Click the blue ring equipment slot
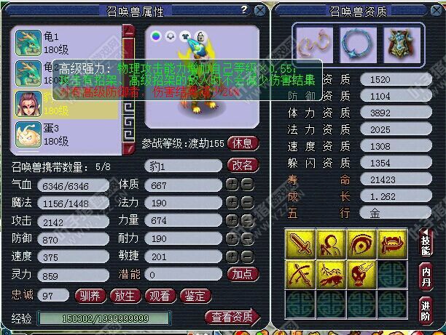The height and width of the screenshot is (335, 446). 358,45
